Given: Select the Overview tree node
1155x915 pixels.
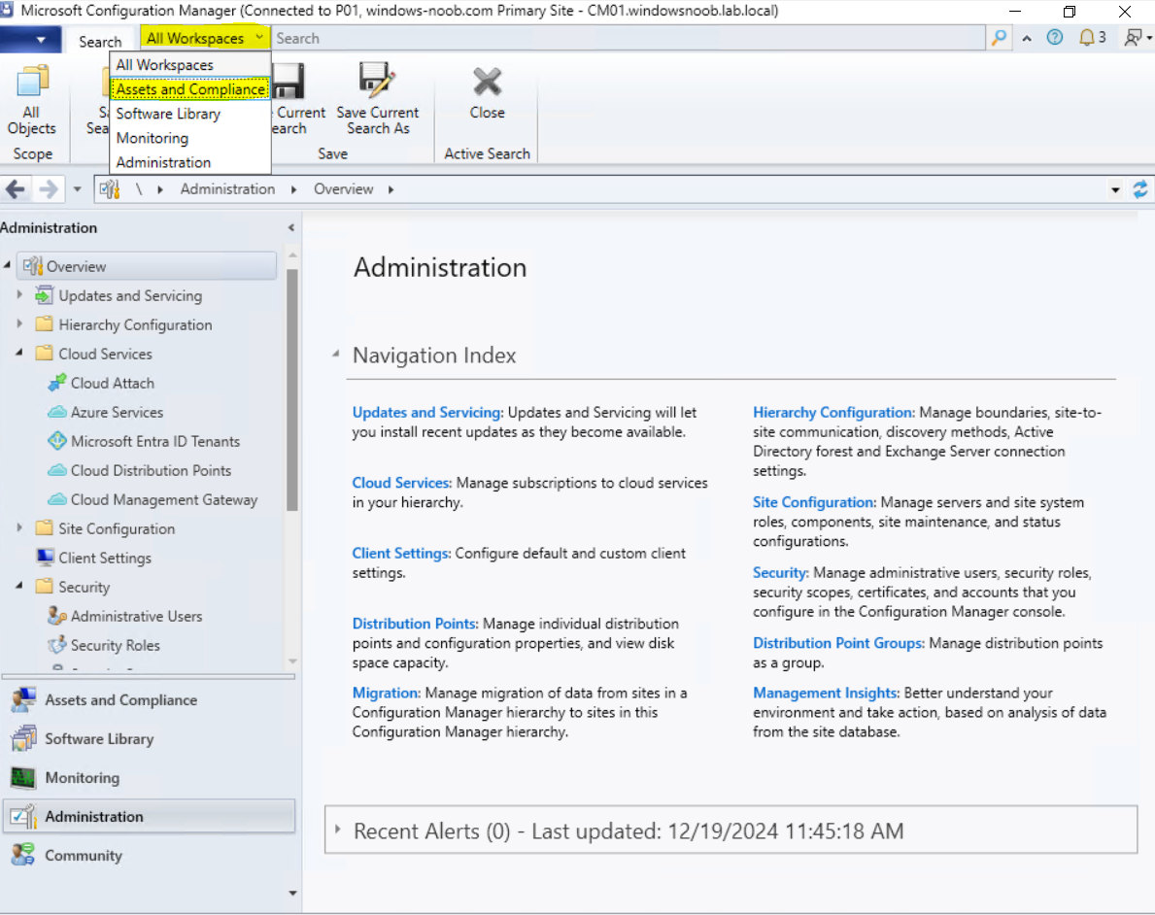Looking at the screenshot, I should [147, 266].
